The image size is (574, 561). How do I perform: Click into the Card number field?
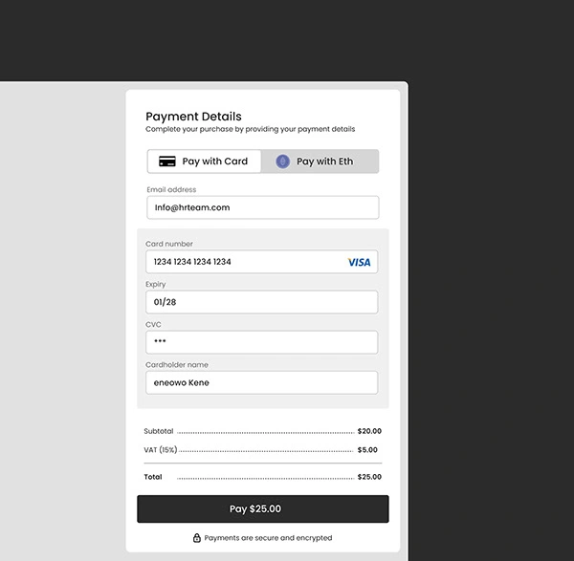[244, 262]
